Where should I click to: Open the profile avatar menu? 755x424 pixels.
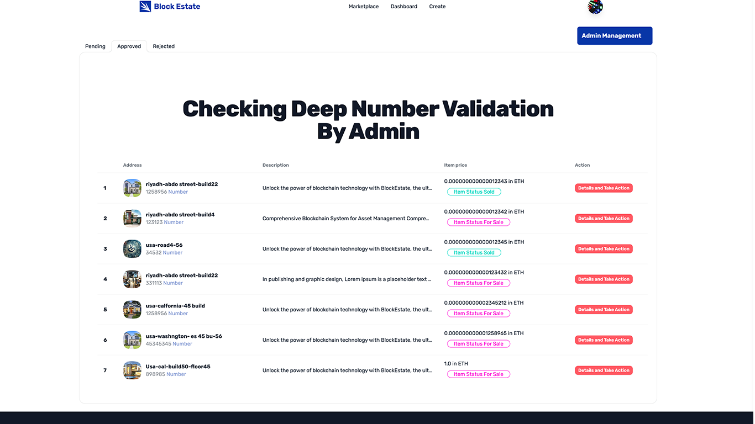coord(594,7)
